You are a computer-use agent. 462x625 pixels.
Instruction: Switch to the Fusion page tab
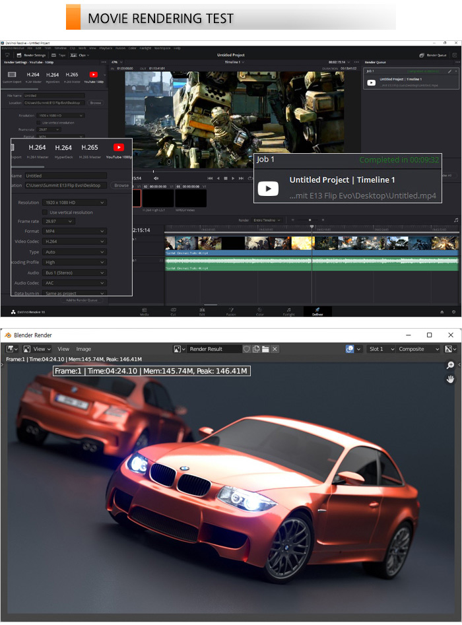[231, 312]
